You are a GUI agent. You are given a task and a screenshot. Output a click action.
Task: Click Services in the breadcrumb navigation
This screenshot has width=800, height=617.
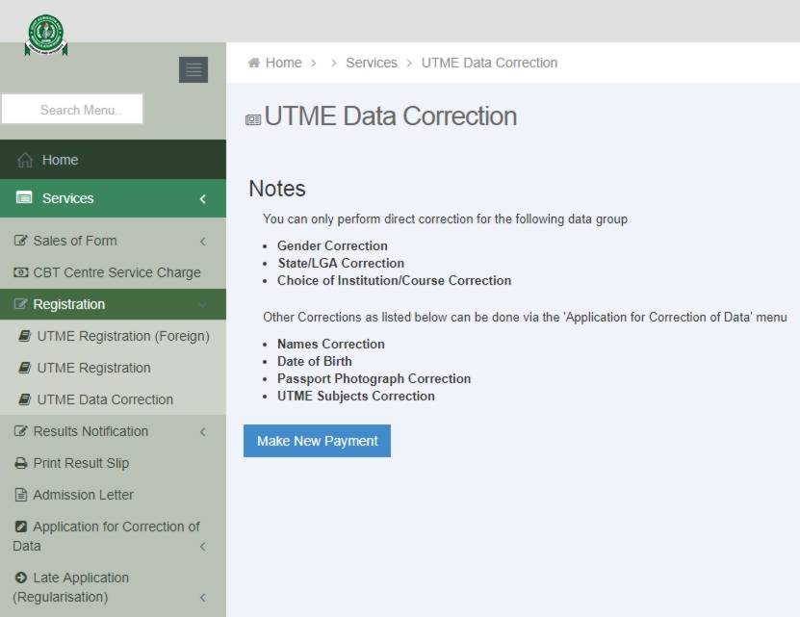click(371, 63)
